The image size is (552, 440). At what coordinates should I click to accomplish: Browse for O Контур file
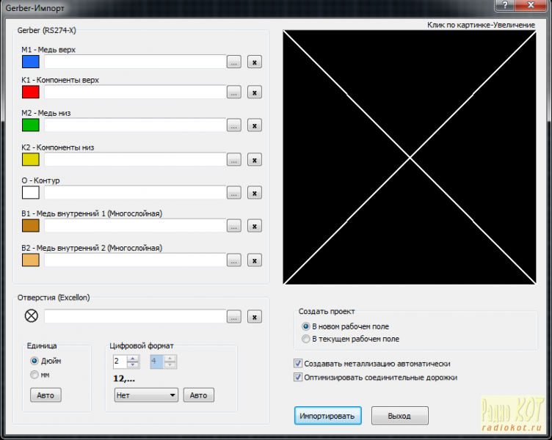233,193
